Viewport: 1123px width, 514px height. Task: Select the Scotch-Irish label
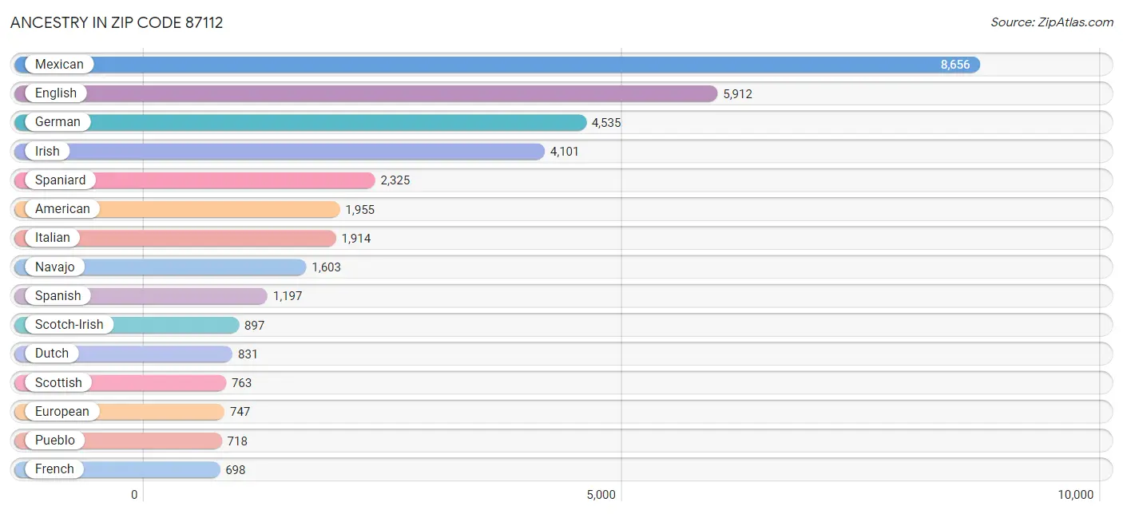pos(69,325)
